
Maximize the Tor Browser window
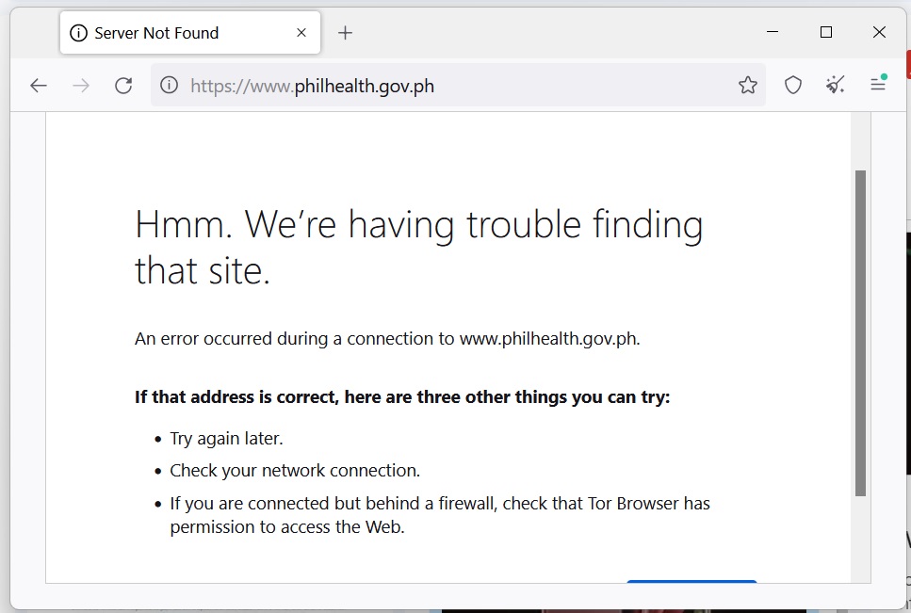(x=826, y=31)
